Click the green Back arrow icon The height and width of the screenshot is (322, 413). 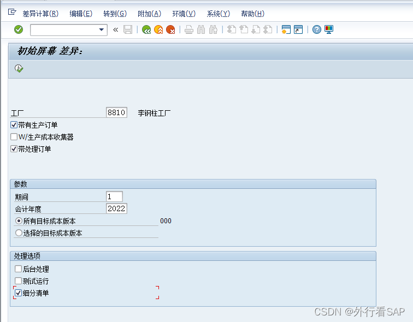coord(146,29)
